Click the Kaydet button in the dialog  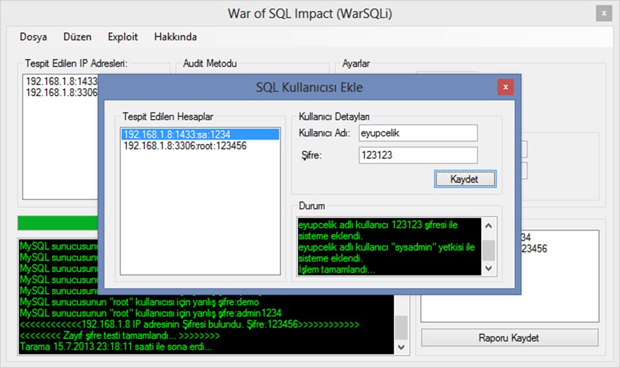click(x=465, y=179)
